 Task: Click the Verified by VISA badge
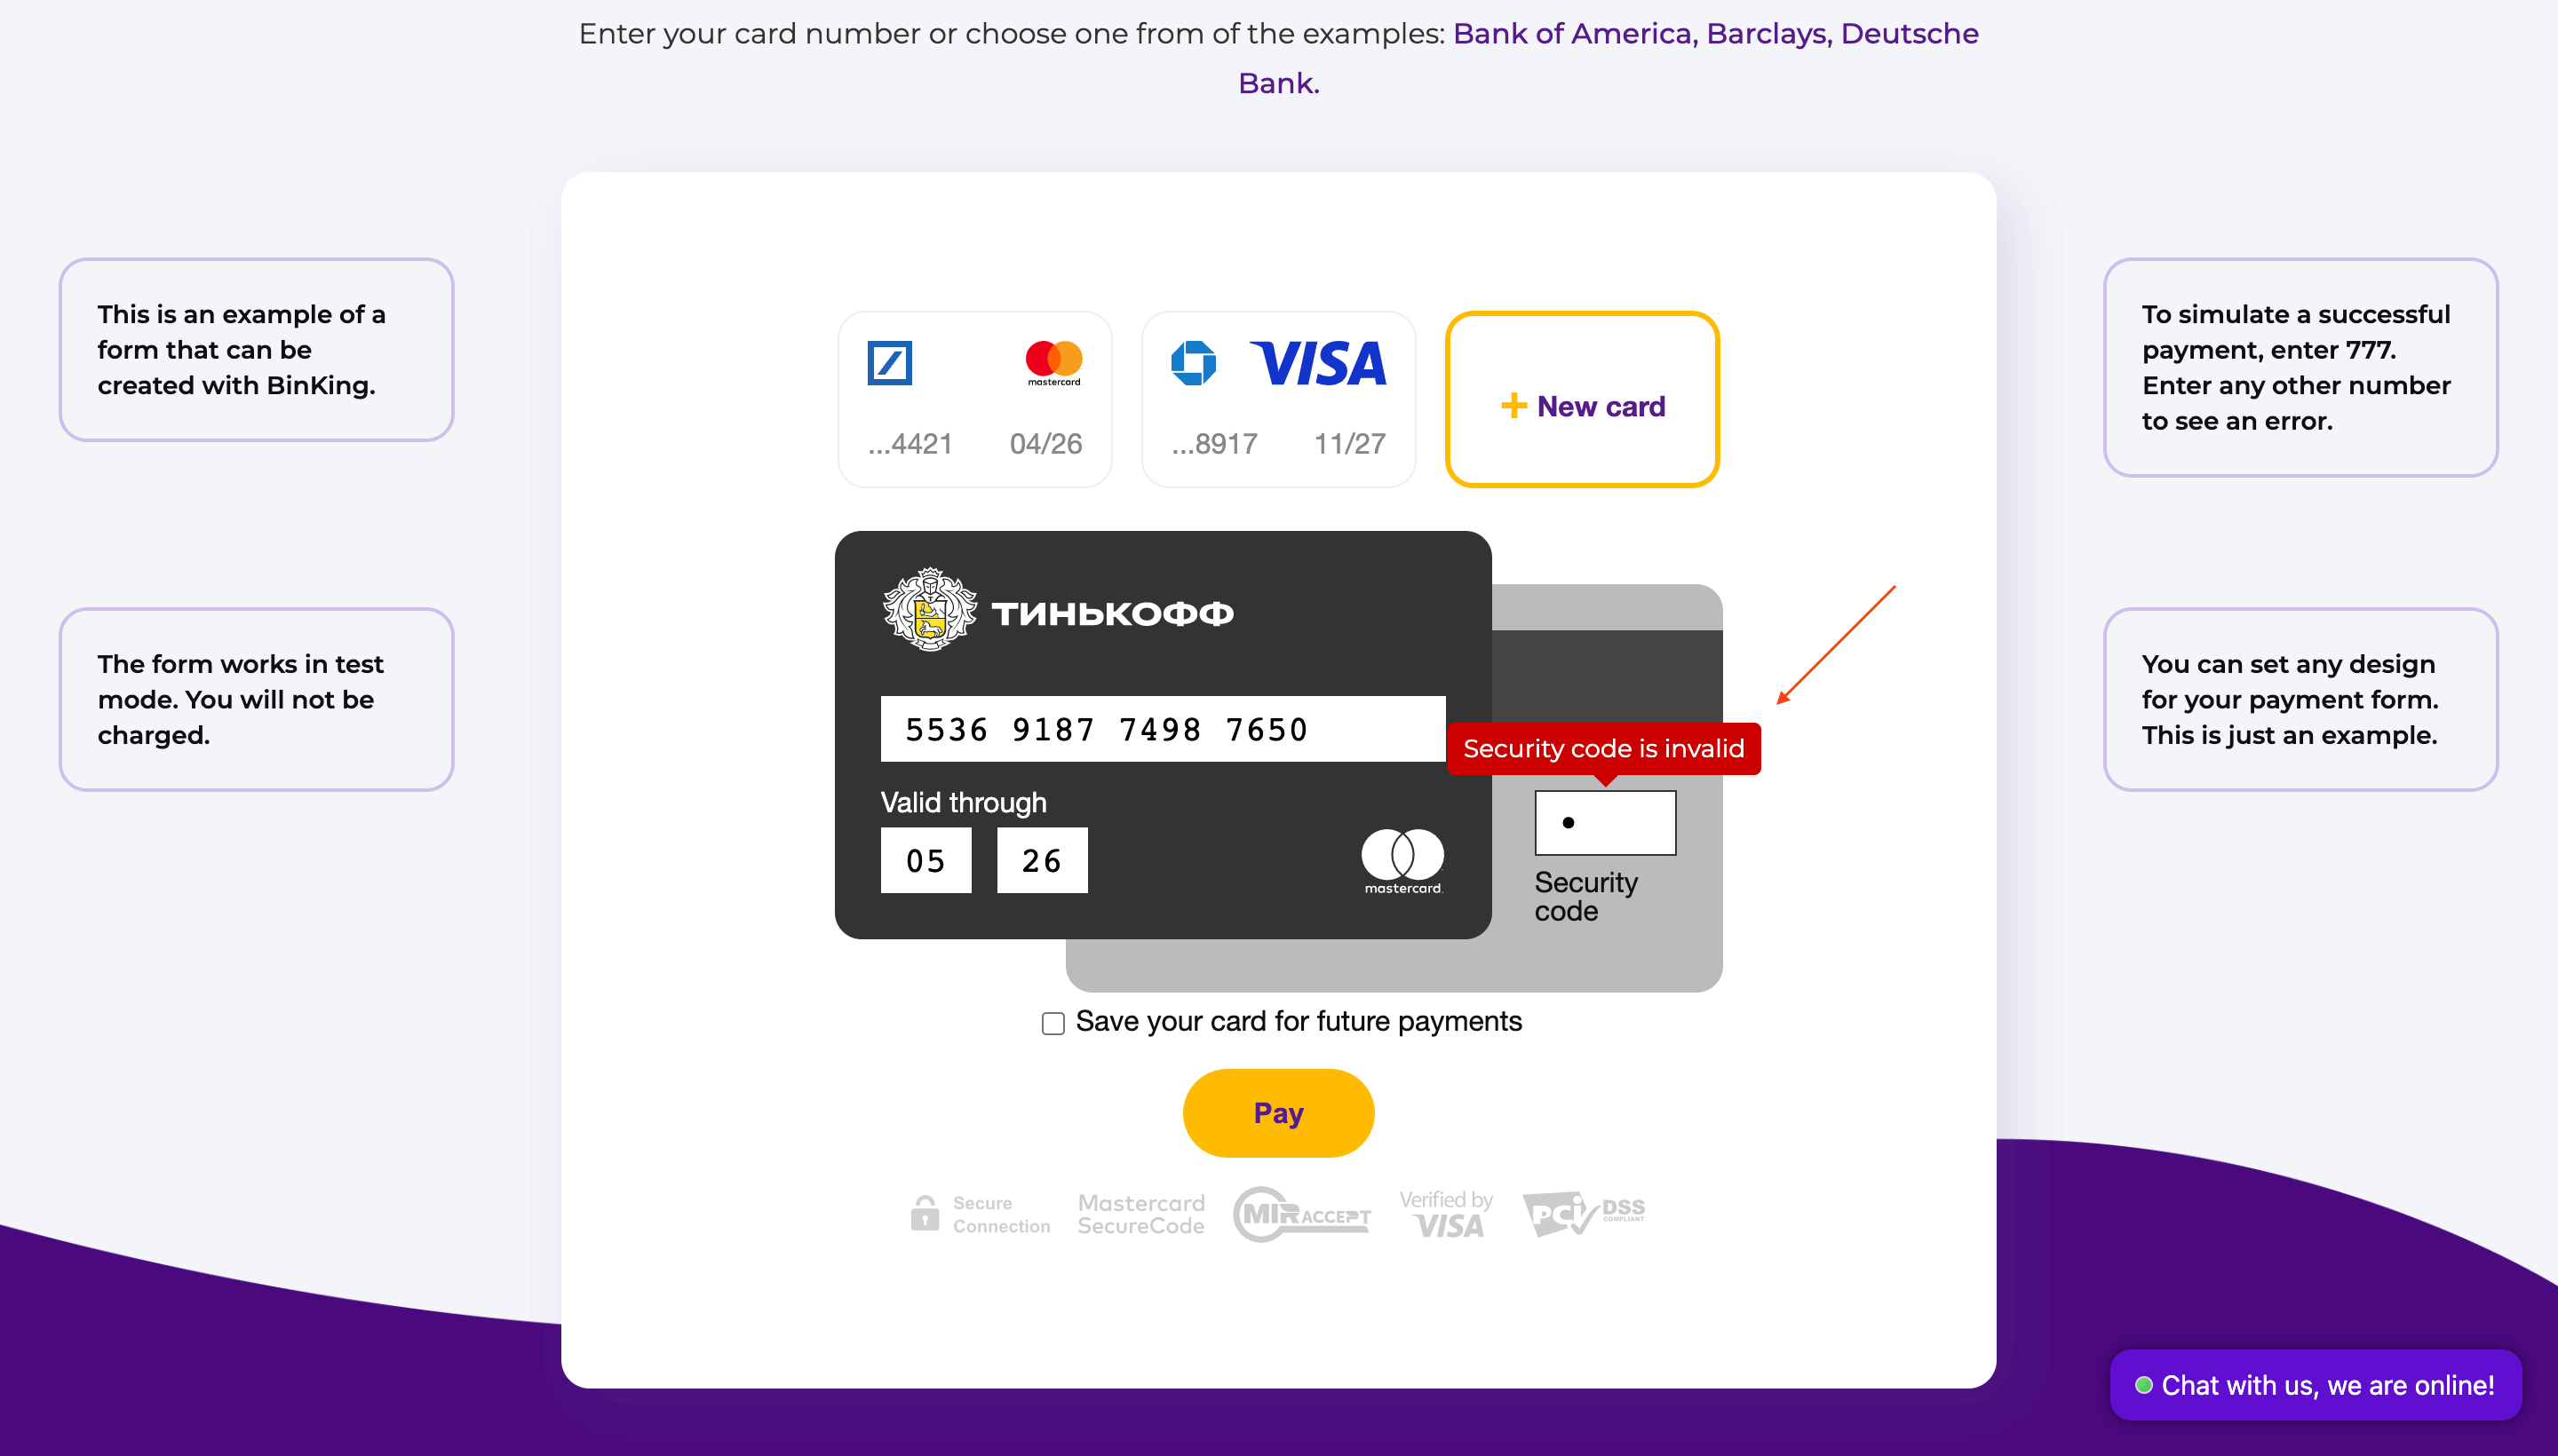1446,1214
